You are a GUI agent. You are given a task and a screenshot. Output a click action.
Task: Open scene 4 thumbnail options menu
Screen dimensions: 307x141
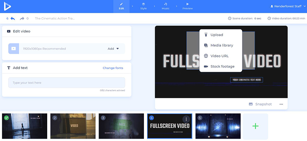pos(186,119)
